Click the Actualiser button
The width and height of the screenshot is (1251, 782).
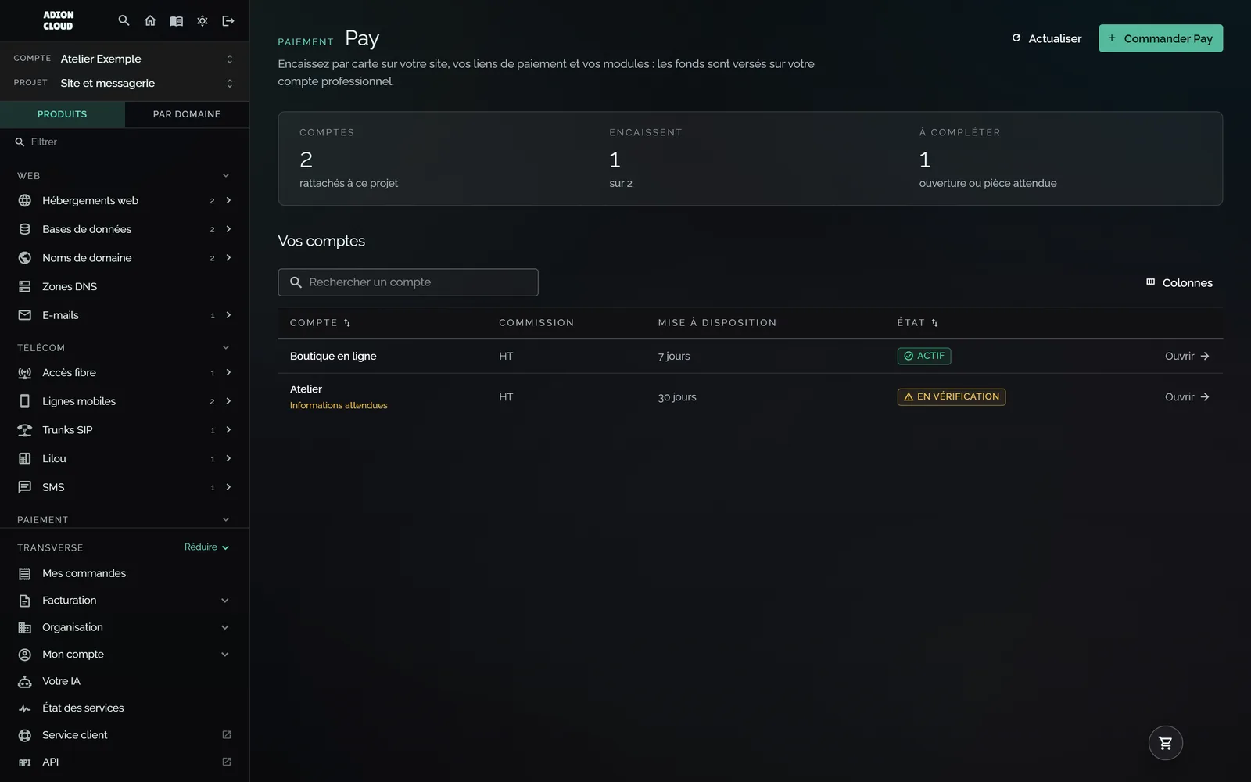pos(1046,38)
